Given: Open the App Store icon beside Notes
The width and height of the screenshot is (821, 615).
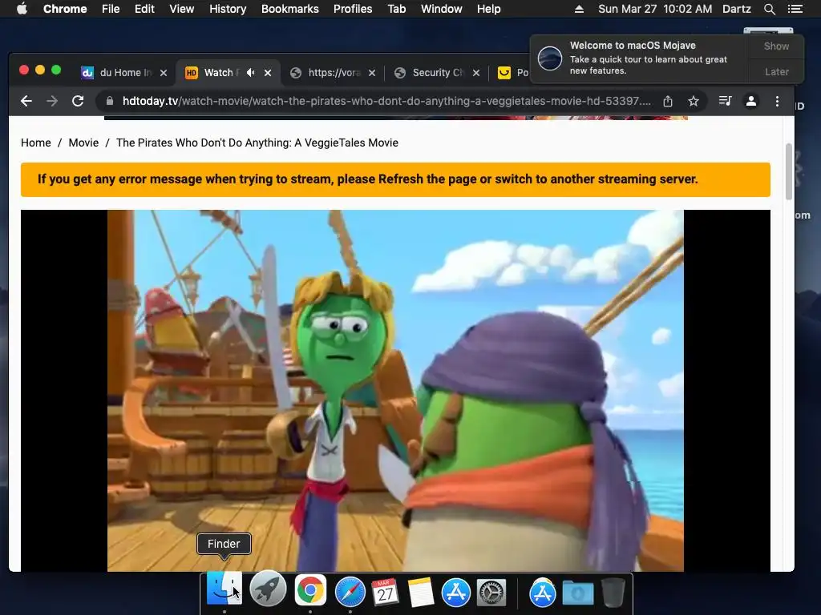Looking at the screenshot, I should (x=456, y=593).
